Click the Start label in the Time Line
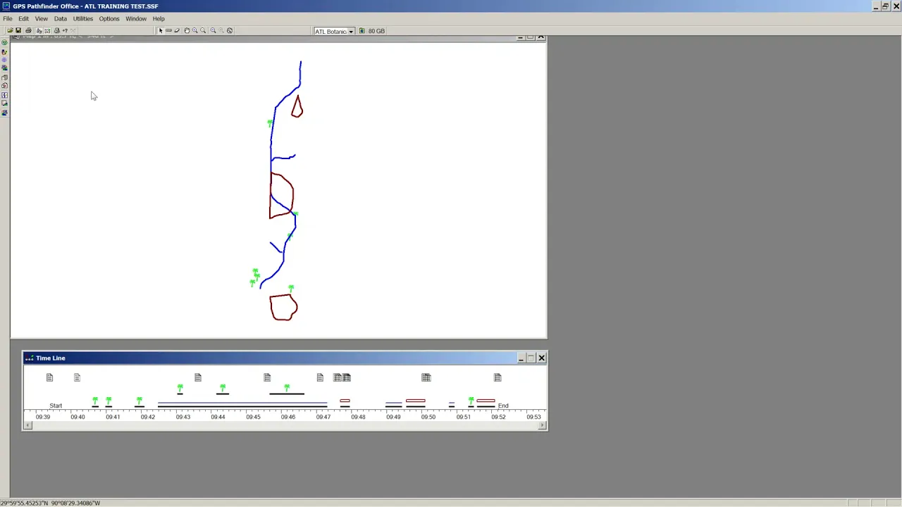Screen dimensions: 902x507 tap(56, 406)
